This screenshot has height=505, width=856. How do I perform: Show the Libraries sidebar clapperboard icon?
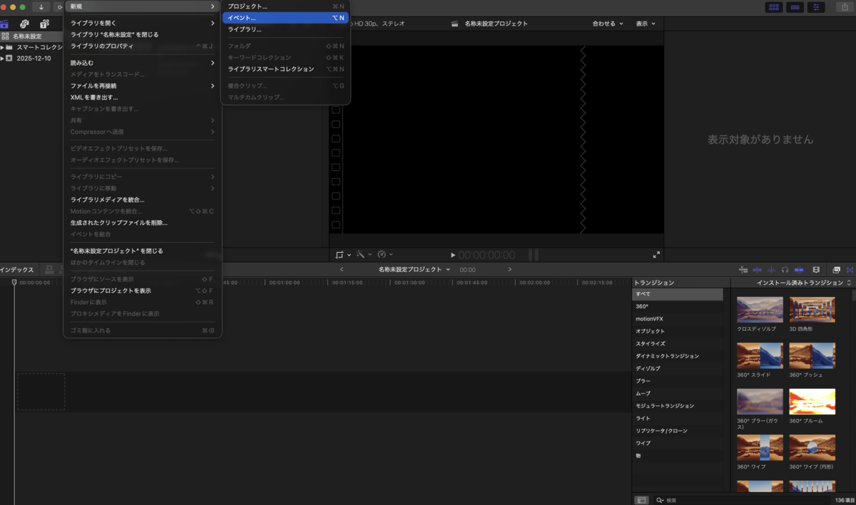click(x=4, y=24)
